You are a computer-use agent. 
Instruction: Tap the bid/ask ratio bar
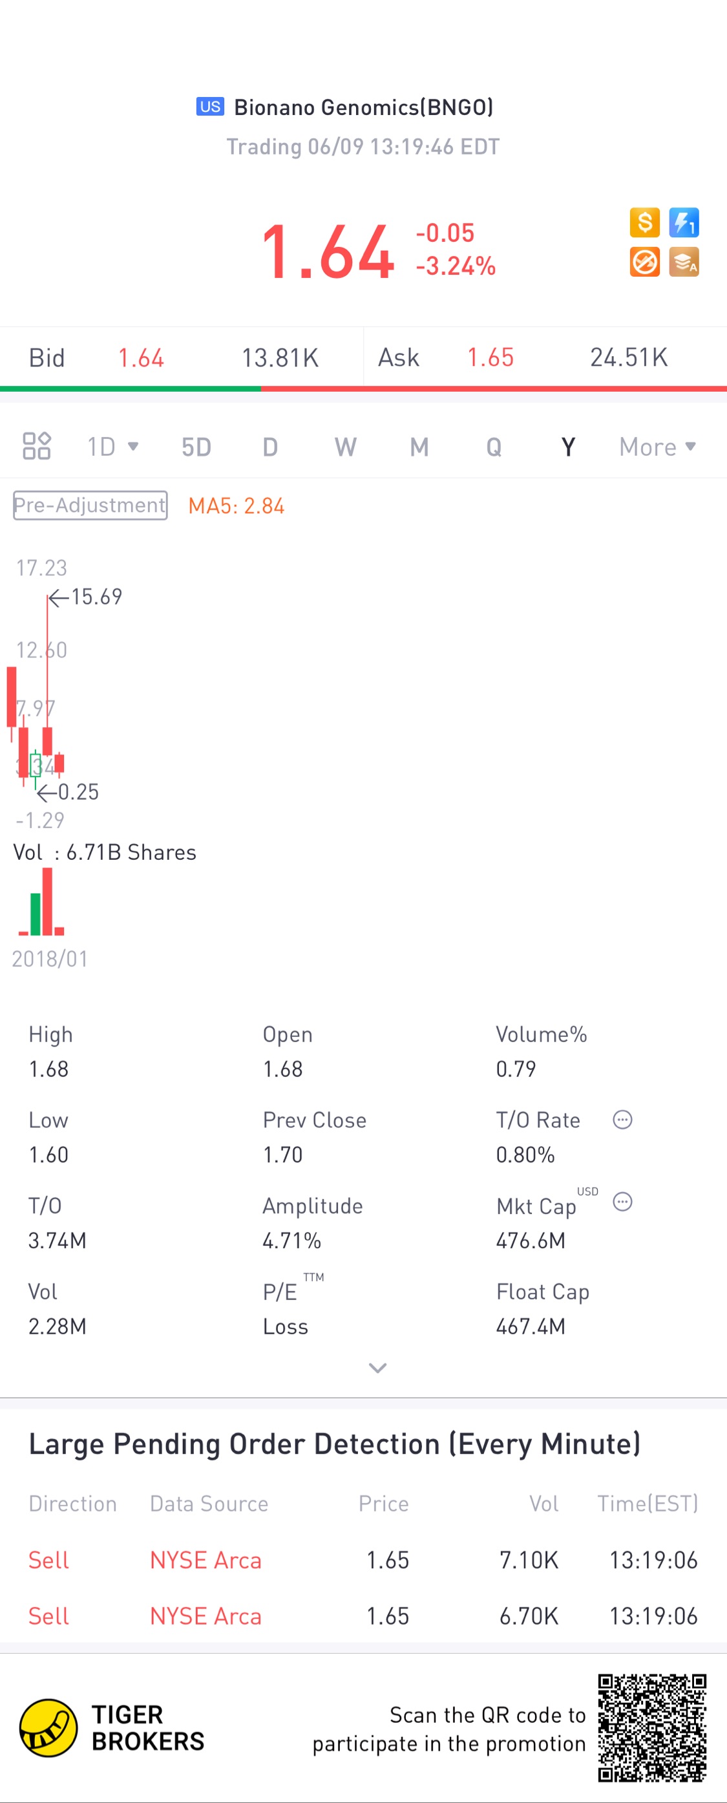[363, 389]
